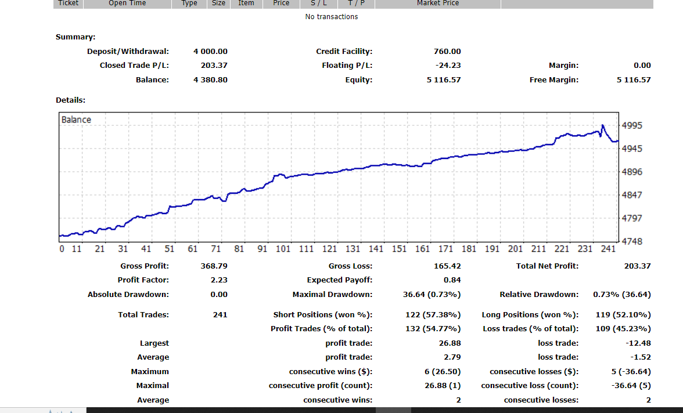Click the 'Margin:' label
This screenshot has height=413, width=683.
563,66
